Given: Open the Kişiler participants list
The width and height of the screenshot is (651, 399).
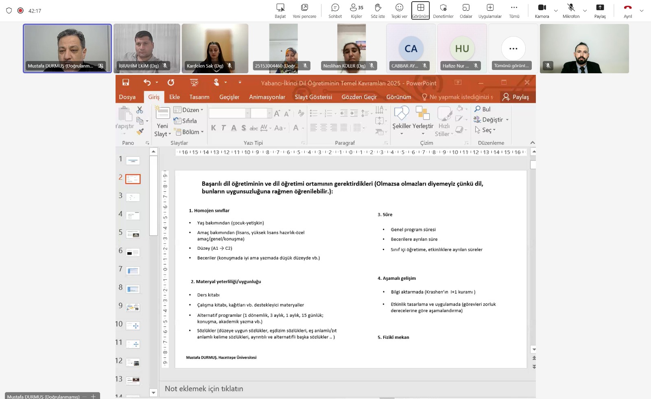Looking at the screenshot, I should 356,11.
